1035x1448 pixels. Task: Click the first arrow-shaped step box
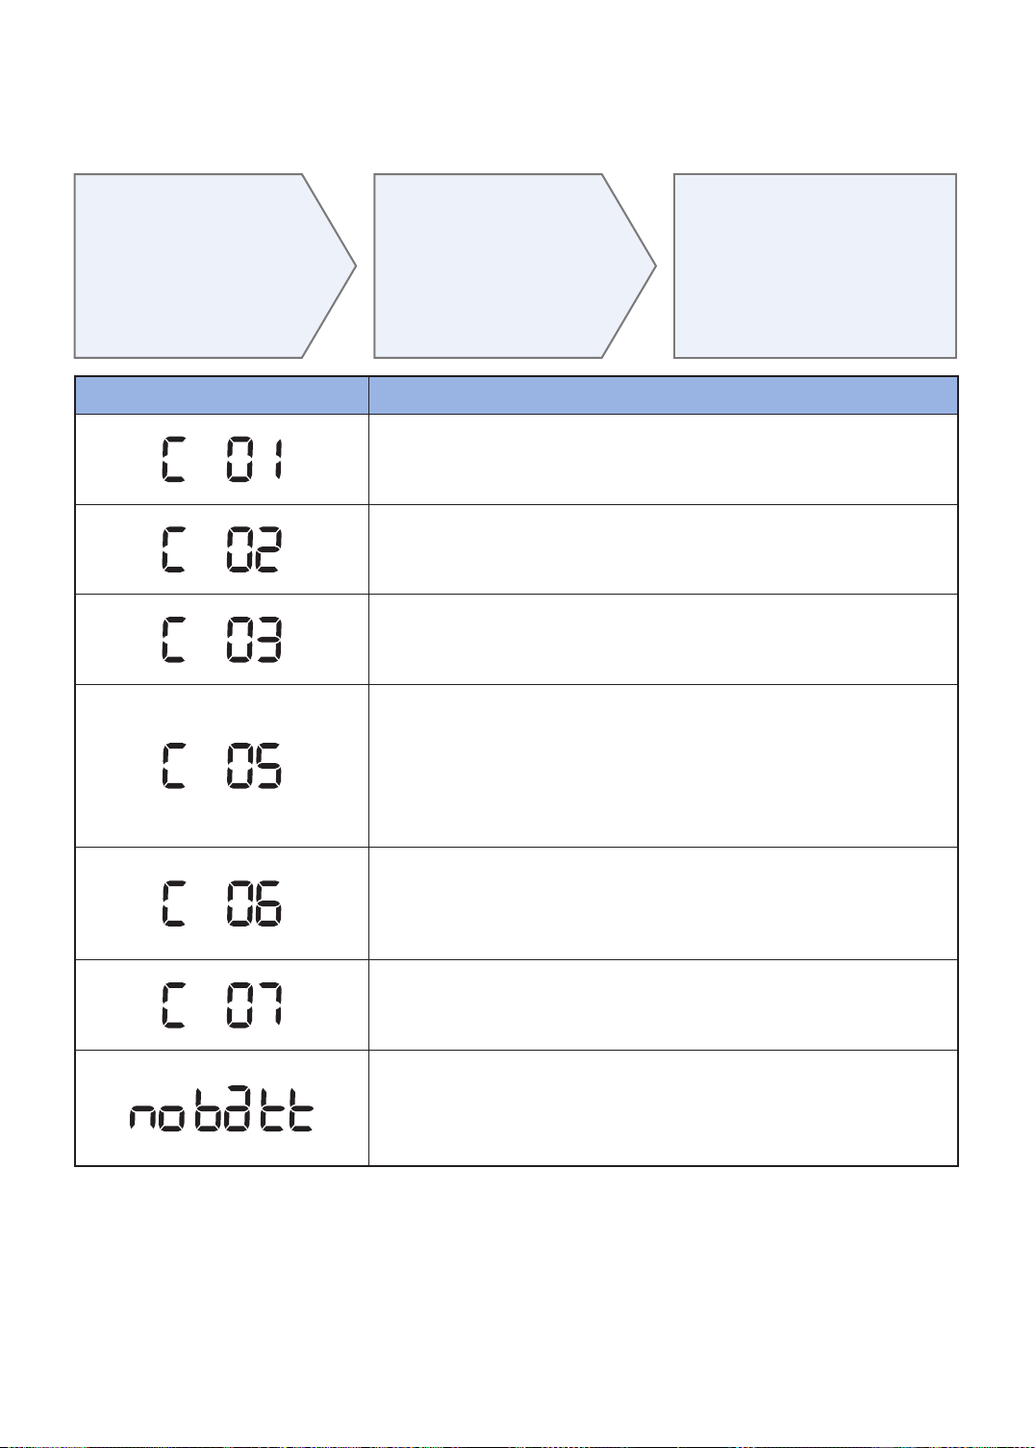tap(215, 267)
